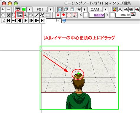Click the plus button in the toolbar
140x113 pixels.
[x=3, y=9]
